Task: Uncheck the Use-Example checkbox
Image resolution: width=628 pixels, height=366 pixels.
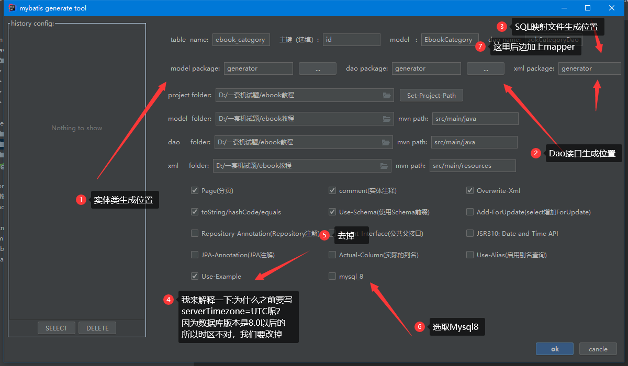Action: (195, 276)
